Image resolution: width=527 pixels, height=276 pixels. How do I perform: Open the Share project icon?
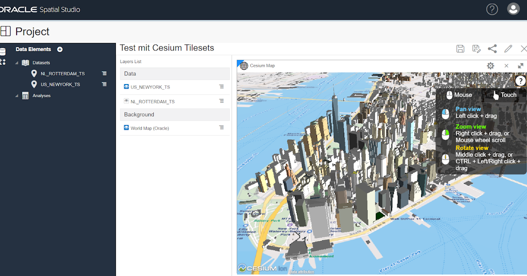pos(492,49)
